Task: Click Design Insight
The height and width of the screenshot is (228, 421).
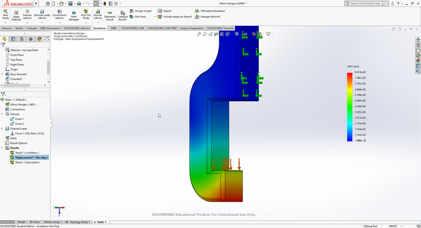Action: click(141, 11)
